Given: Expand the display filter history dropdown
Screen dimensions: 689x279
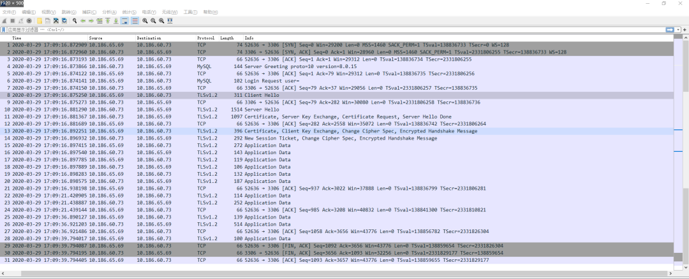Looking at the screenshot, I should 678,29.
